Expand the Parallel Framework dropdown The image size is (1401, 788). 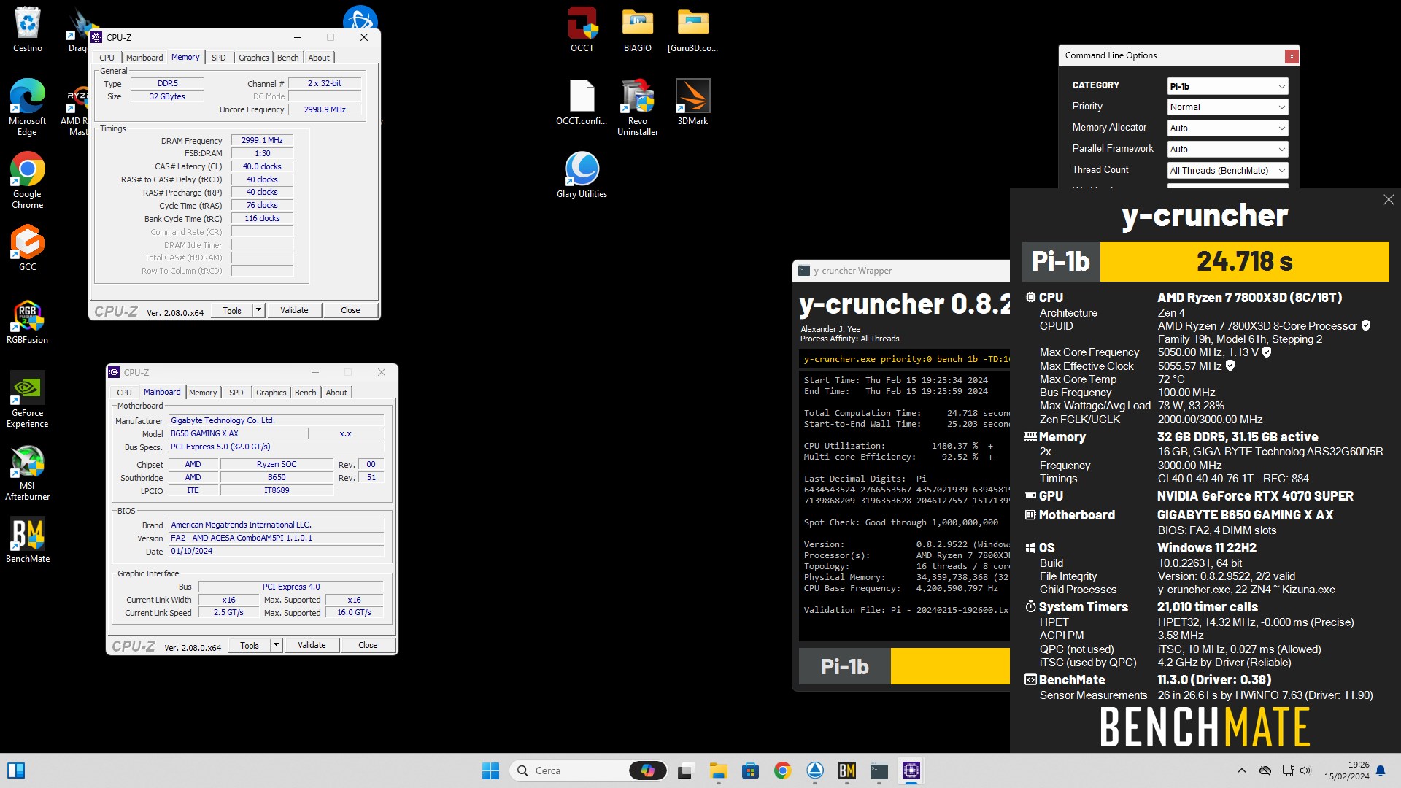tap(1227, 149)
